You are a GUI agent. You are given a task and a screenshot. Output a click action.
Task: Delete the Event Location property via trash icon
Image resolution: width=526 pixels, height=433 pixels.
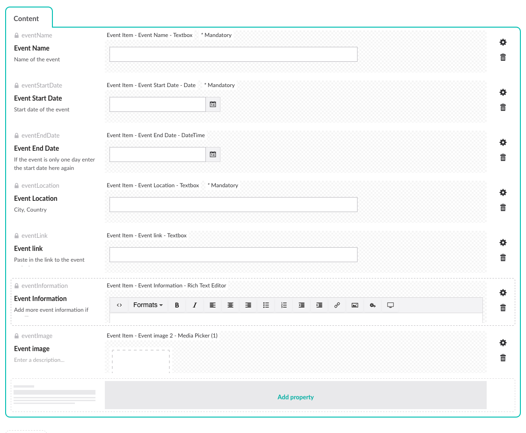tap(503, 208)
